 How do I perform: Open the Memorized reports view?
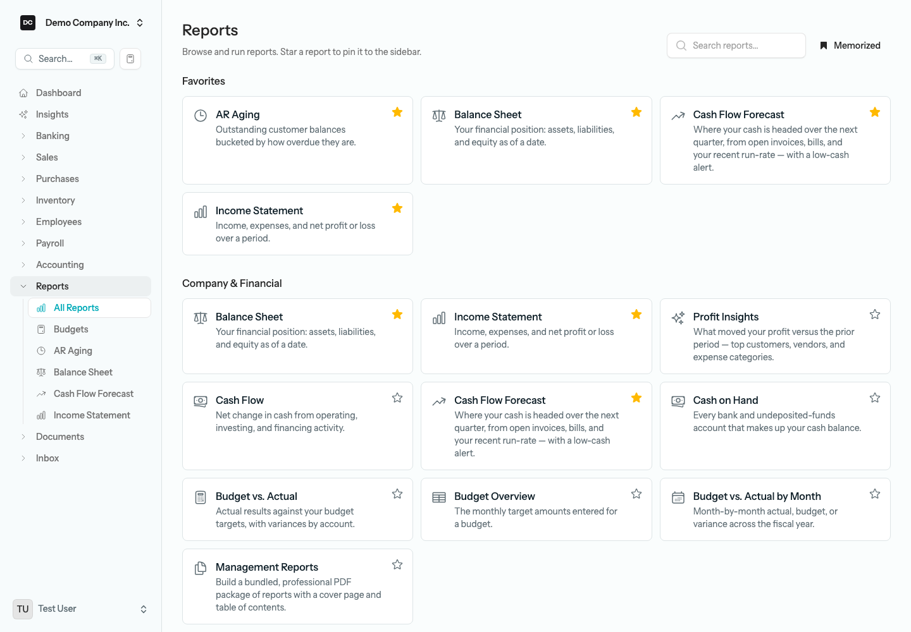coord(850,46)
